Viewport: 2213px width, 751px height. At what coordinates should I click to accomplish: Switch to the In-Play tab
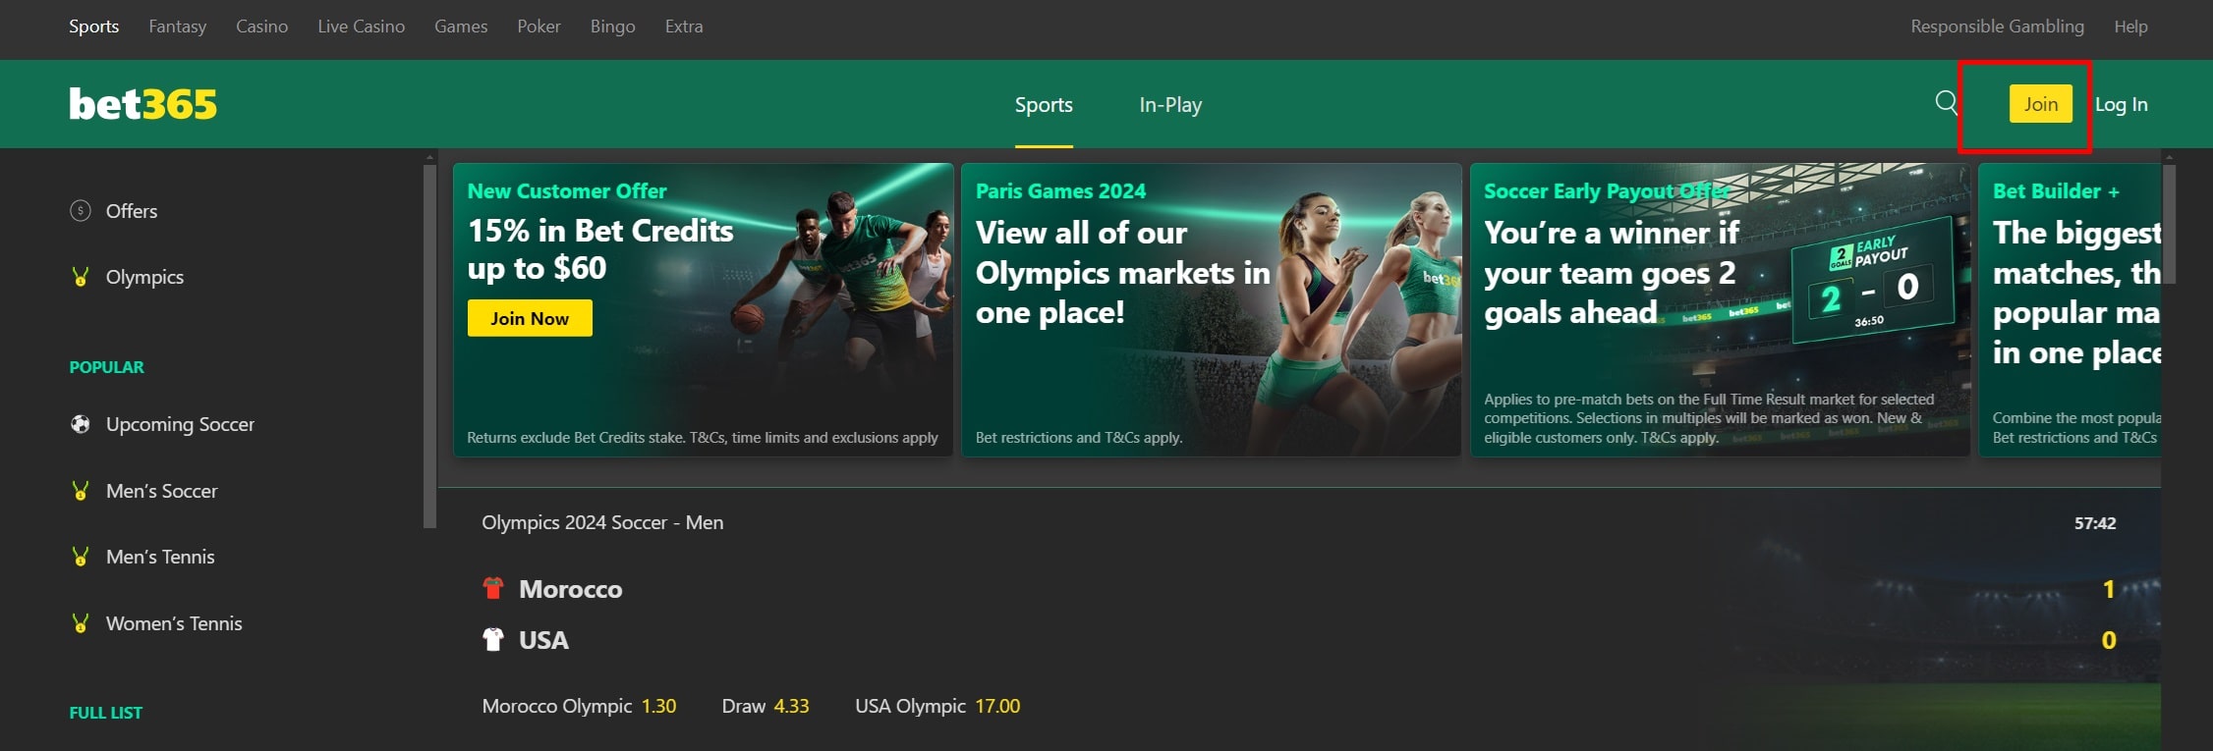tap(1170, 105)
